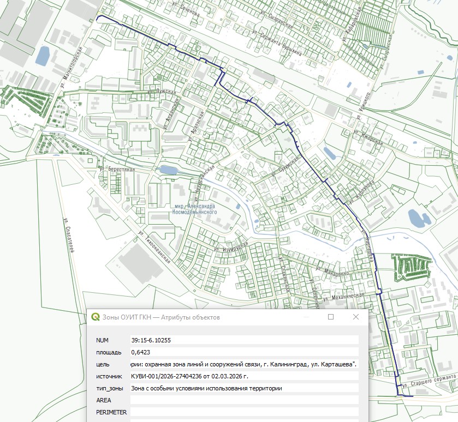Select the площадь field showing 0,6423
This screenshot has height=422, width=458.
click(x=244, y=352)
